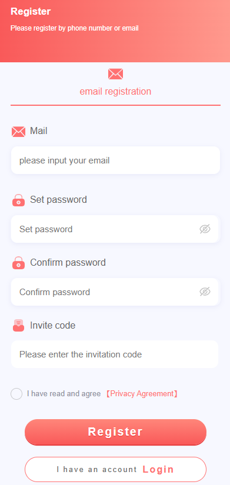Click the envelope icon beside Mail label
The height and width of the screenshot is (485, 230).
[18, 132]
